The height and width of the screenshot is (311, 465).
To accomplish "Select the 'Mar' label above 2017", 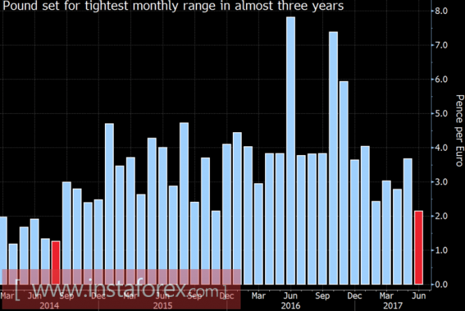I will pos(387,296).
